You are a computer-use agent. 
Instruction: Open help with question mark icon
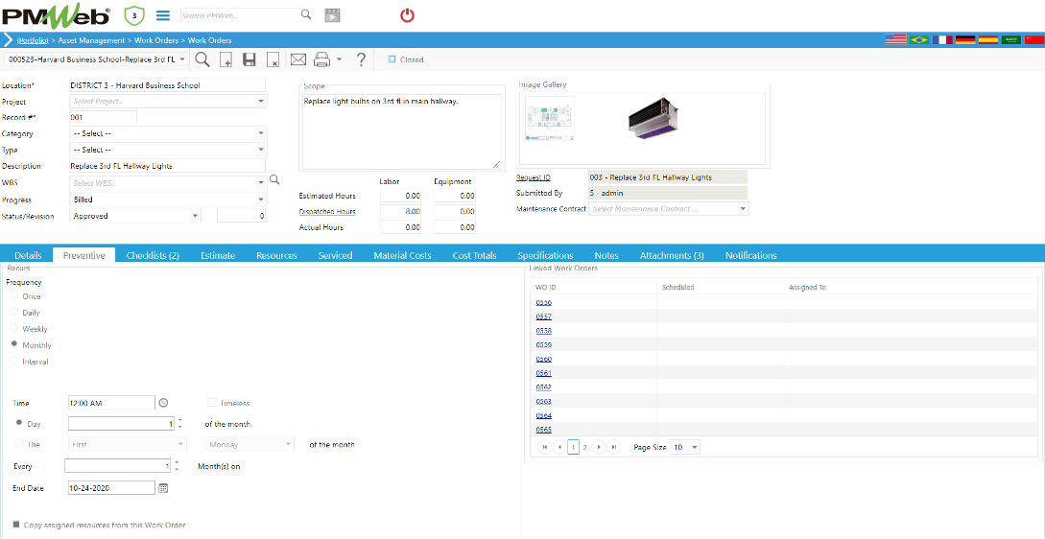361,60
